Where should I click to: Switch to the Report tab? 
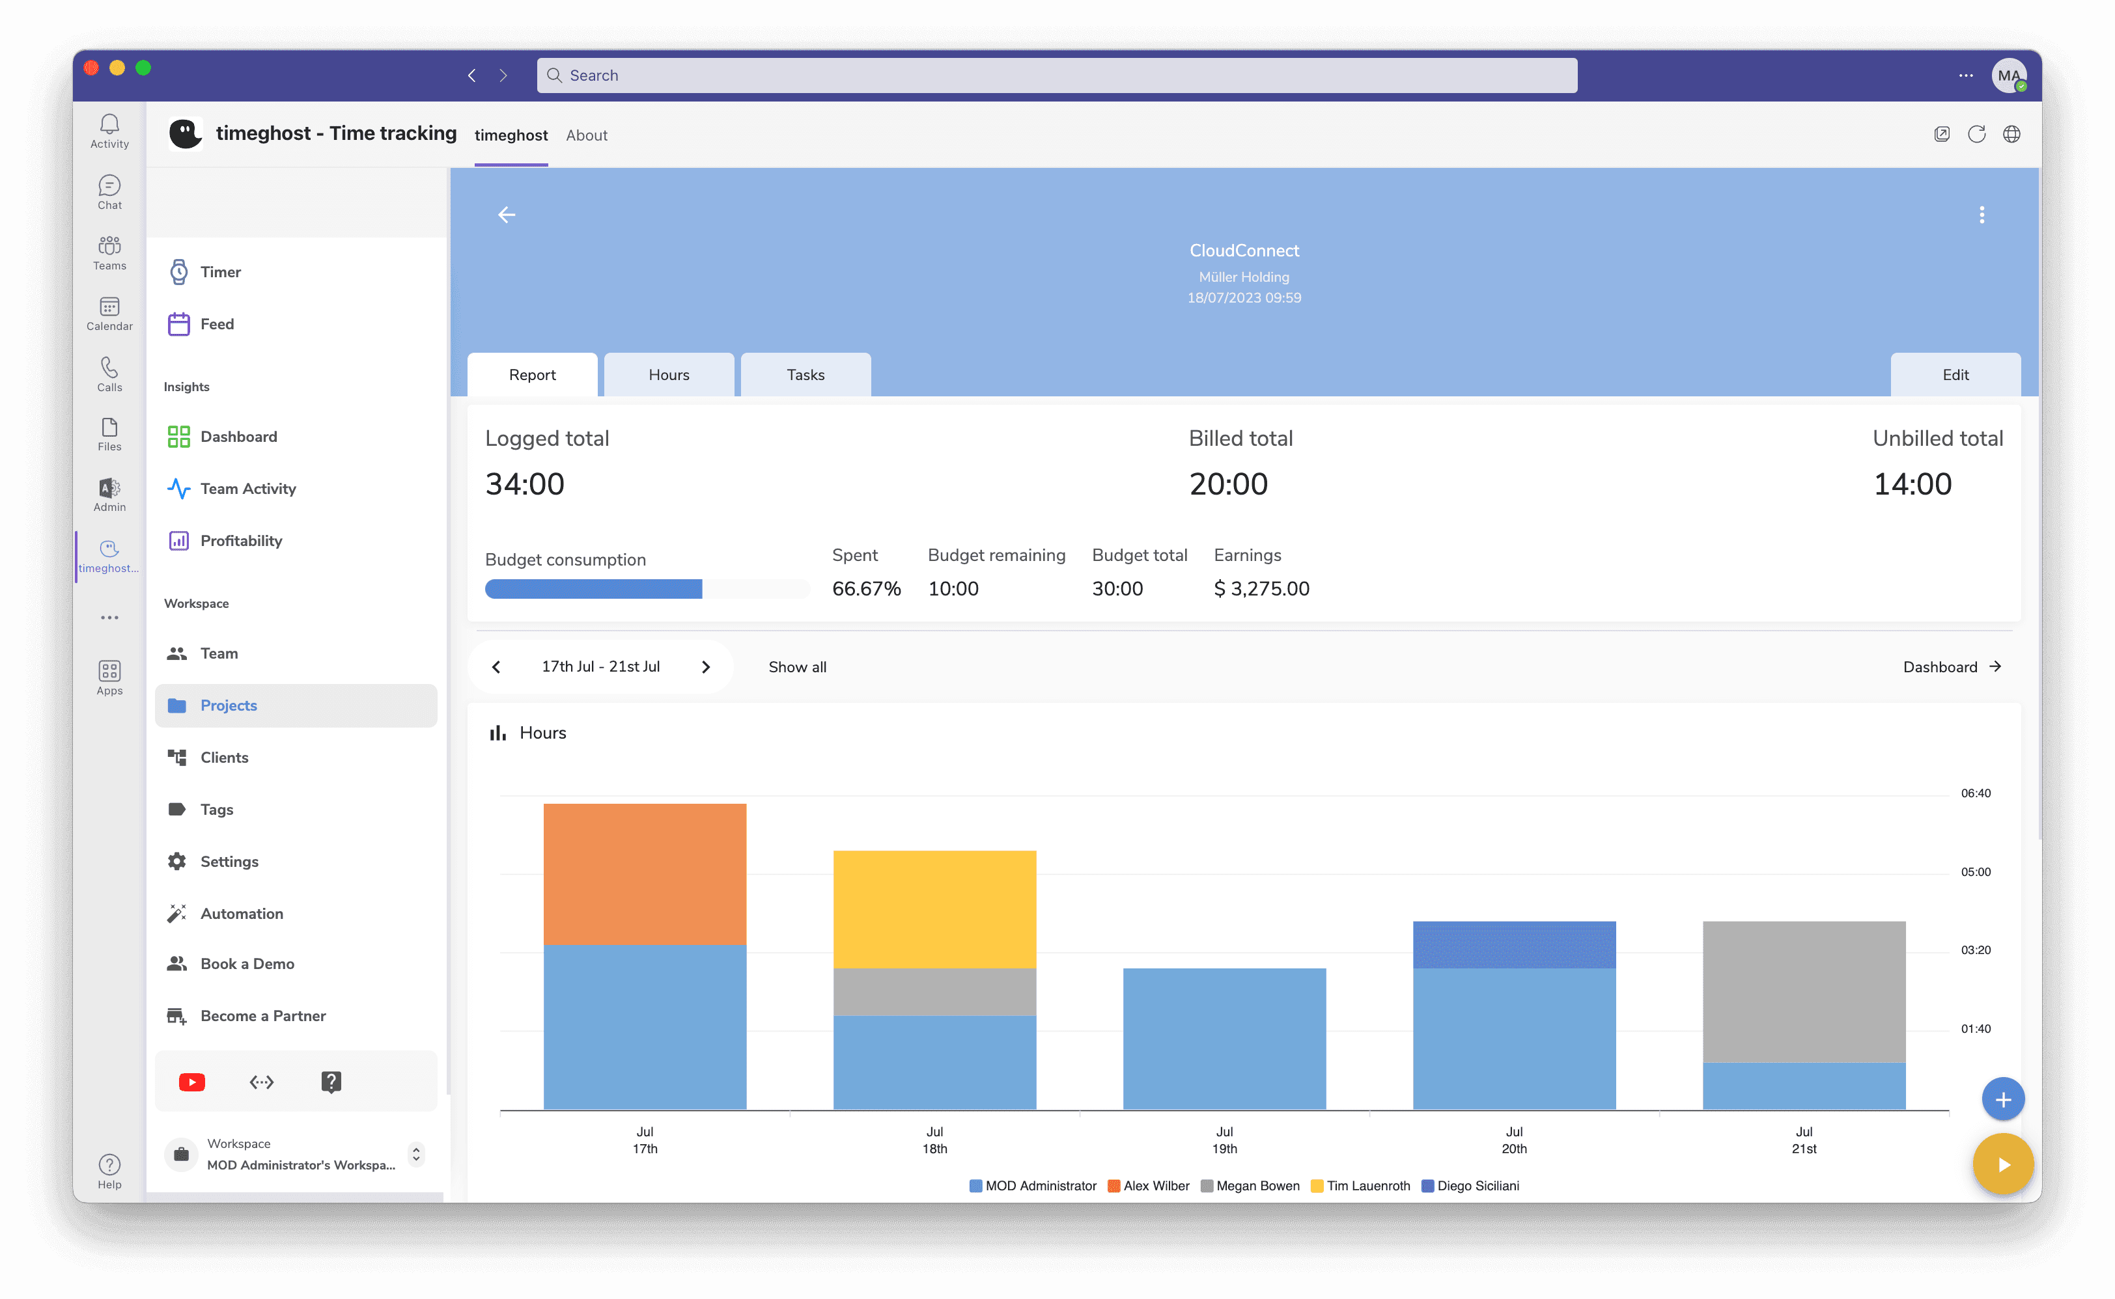(x=532, y=375)
